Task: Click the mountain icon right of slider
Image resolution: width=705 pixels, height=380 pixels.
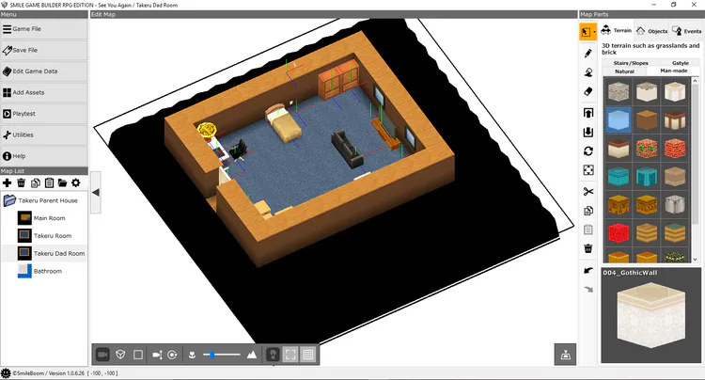Action: click(x=252, y=355)
